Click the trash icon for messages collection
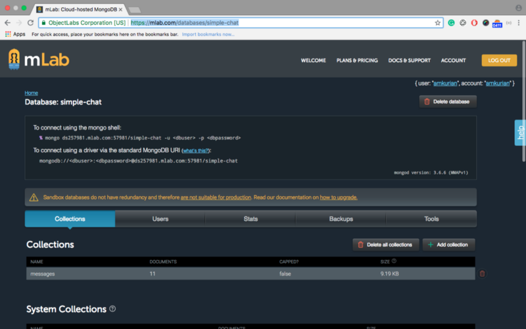Viewport: 526px width, 329px height. (482, 273)
